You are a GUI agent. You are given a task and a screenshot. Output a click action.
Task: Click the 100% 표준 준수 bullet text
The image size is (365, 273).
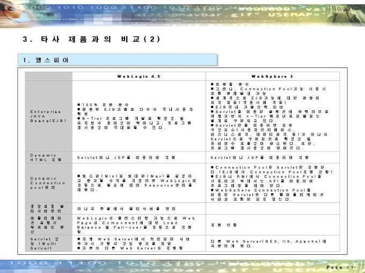click(x=103, y=105)
